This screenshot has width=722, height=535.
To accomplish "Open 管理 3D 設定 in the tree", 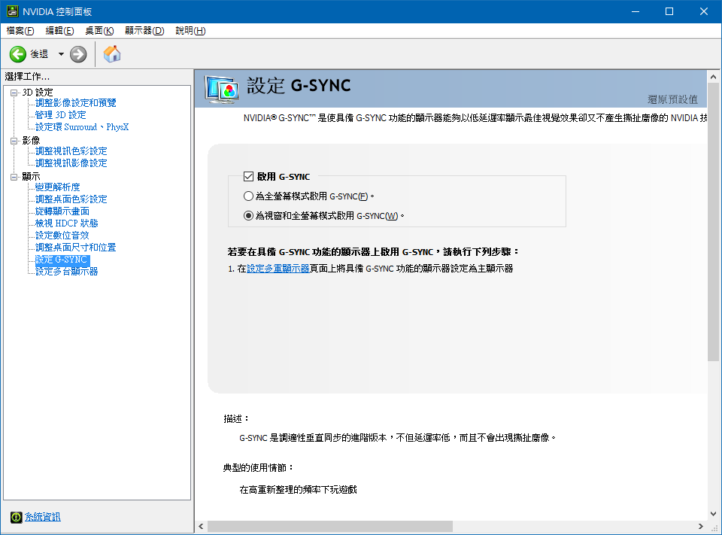I will (x=61, y=114).
